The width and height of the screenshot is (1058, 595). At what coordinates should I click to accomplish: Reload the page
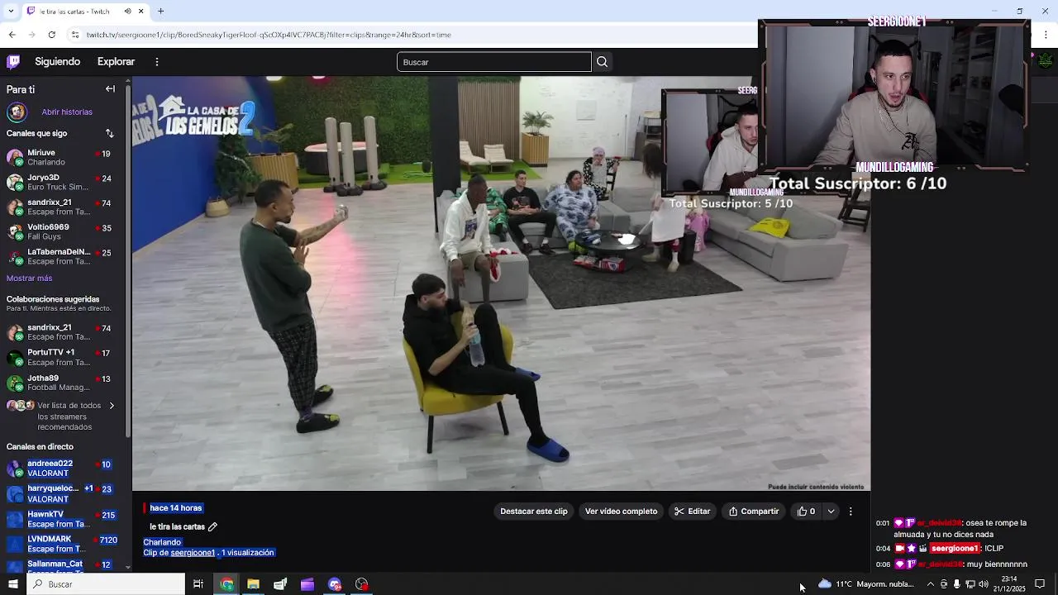pyautogui.click(x=51, y=35)
